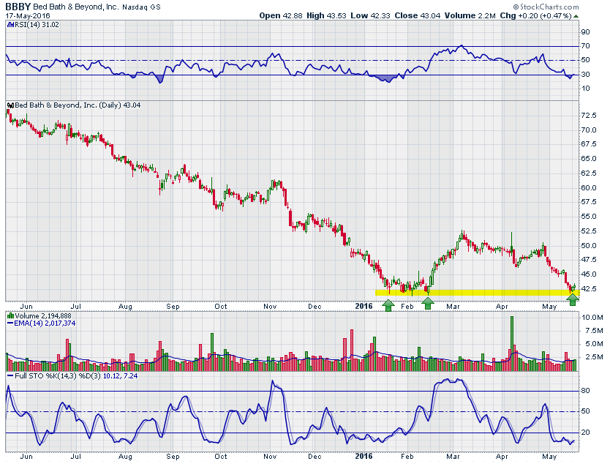
Task: Click the EMA(14) 2,017,374 legend text
Action: click(45, 323)
